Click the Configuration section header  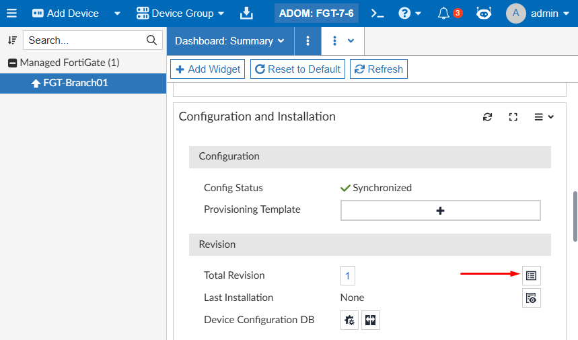[369, 157]
